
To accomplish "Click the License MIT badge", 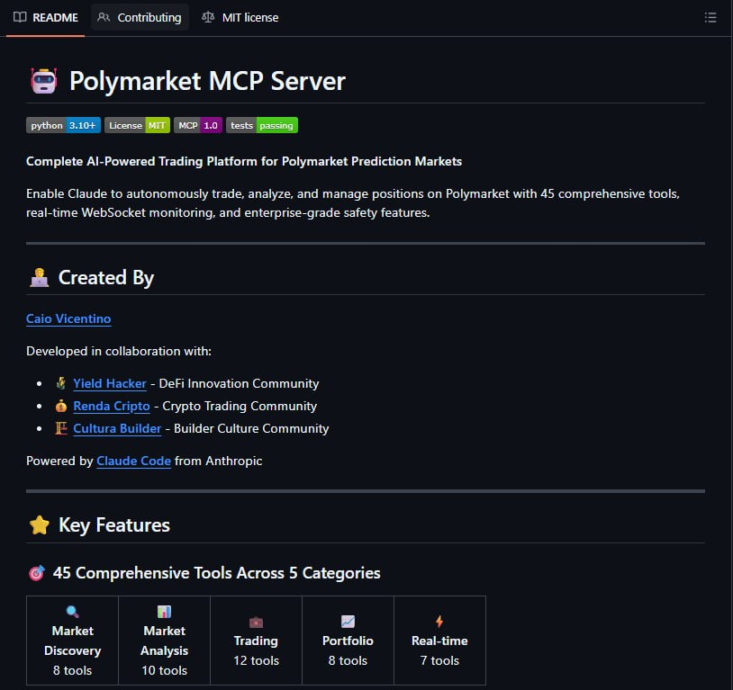I will coord(137,125).
